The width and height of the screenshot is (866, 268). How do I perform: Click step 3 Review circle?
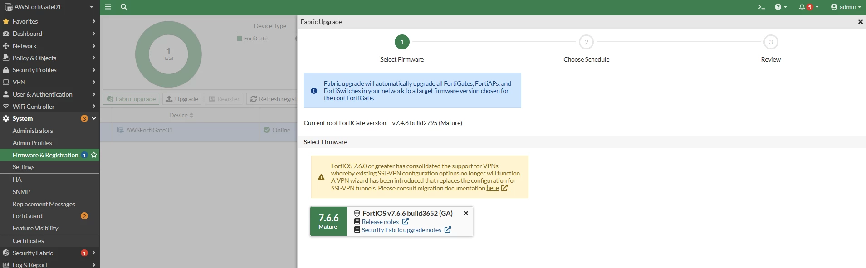click(771, 42)
